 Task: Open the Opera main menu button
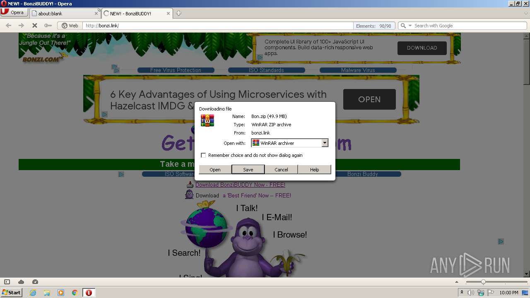(14, 12)
